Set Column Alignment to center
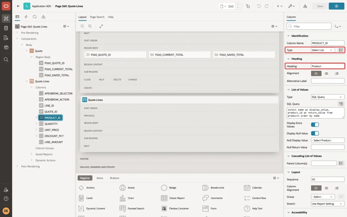Screen dimensions: 347x217 (x=326, y=188)
